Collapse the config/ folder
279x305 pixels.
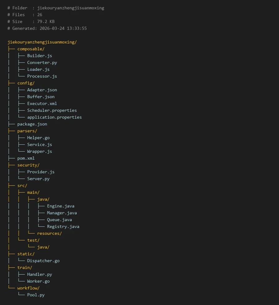tap(26, 83)
